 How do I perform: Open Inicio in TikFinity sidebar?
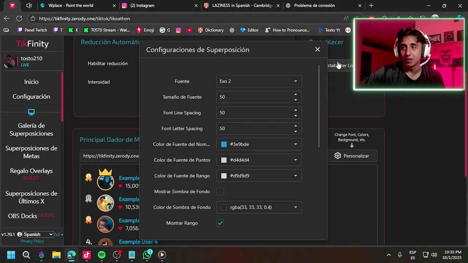[31, 82]
